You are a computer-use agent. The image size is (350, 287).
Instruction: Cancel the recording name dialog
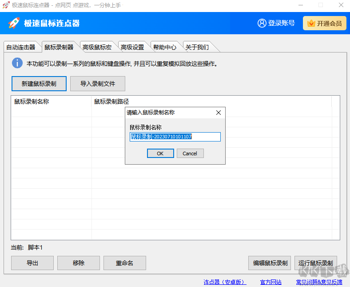coord(190,154)
